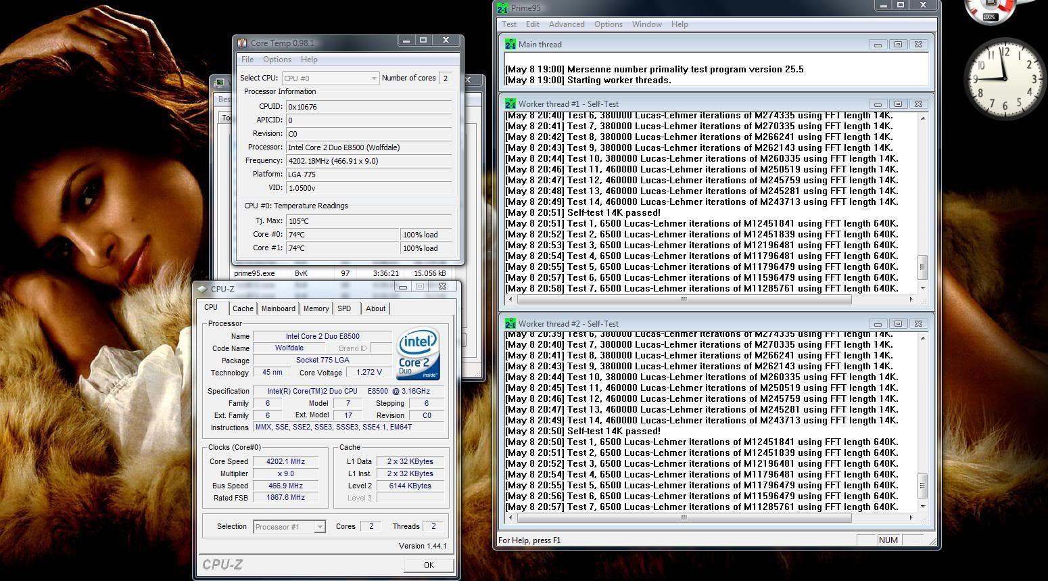The width and height of the screenshot is (1048, 581).
Task: Open the Edit menu in Prime95
Action: [x=533, y=24]
